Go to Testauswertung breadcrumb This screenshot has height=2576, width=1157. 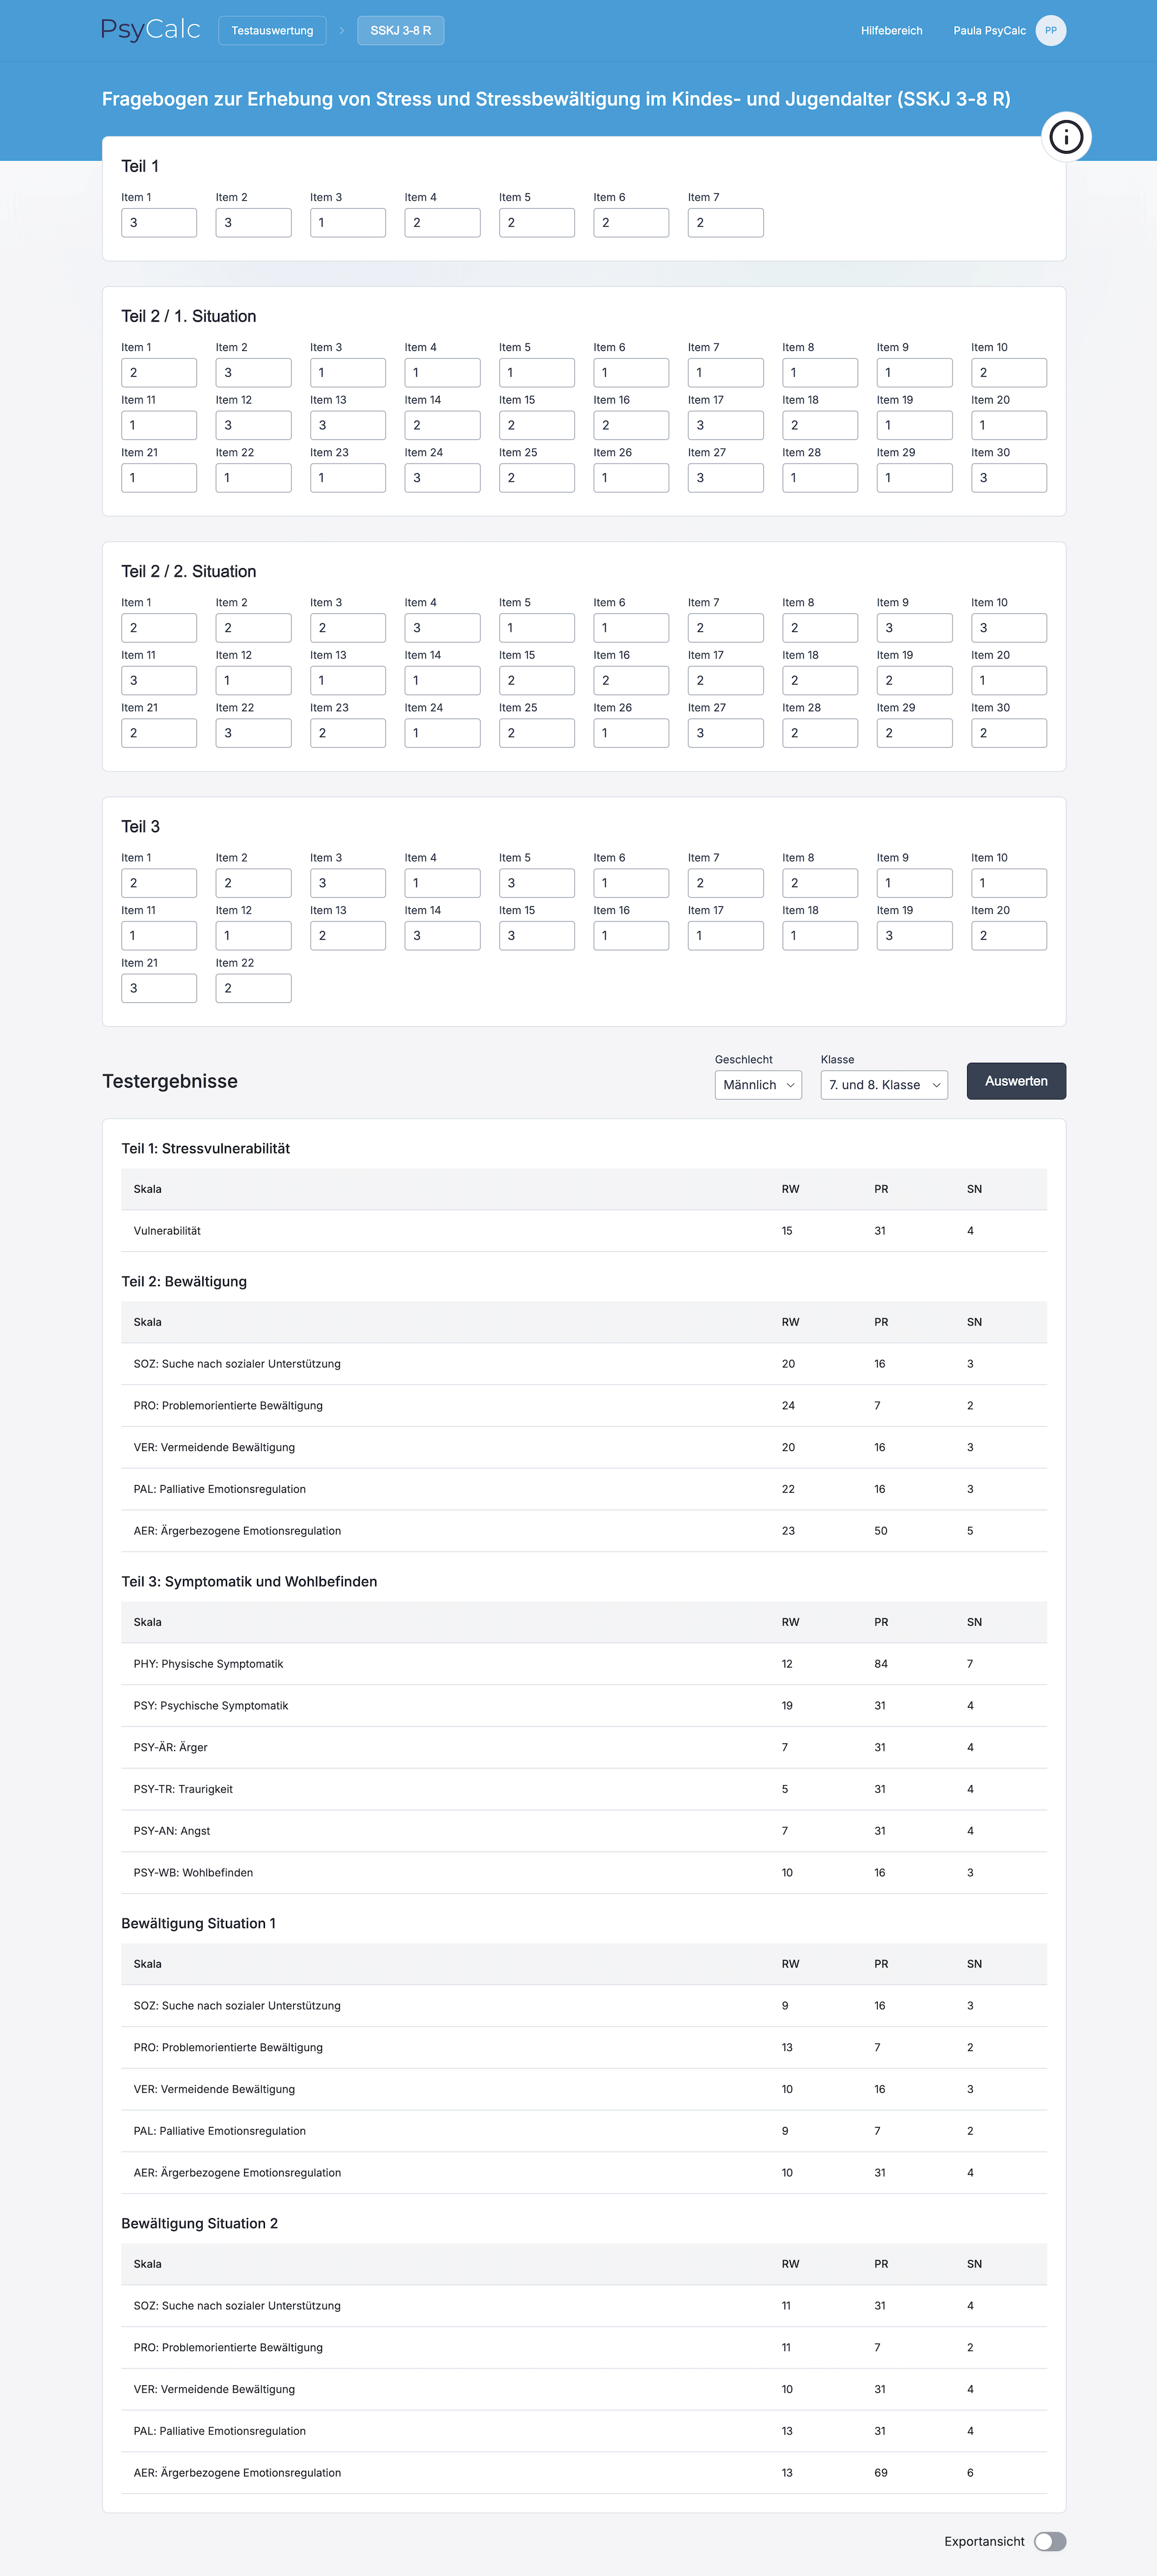coord(272,31)
